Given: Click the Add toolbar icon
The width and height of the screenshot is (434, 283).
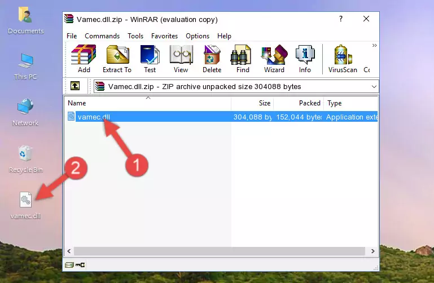Looking at the screenshot, I should click(84, 59).
